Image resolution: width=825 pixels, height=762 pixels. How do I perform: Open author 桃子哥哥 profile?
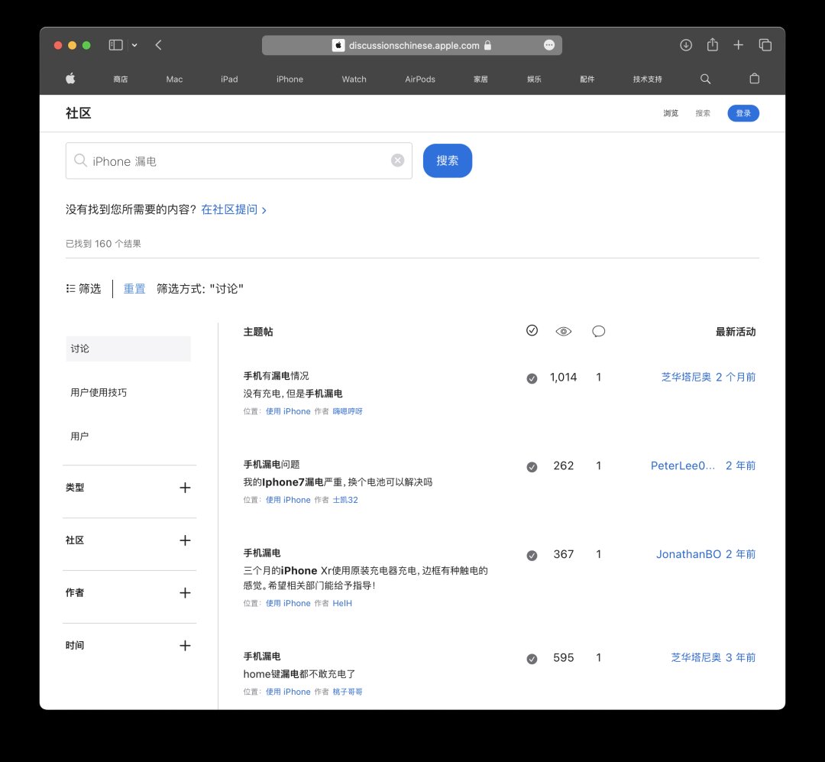[x=348, y=692]
